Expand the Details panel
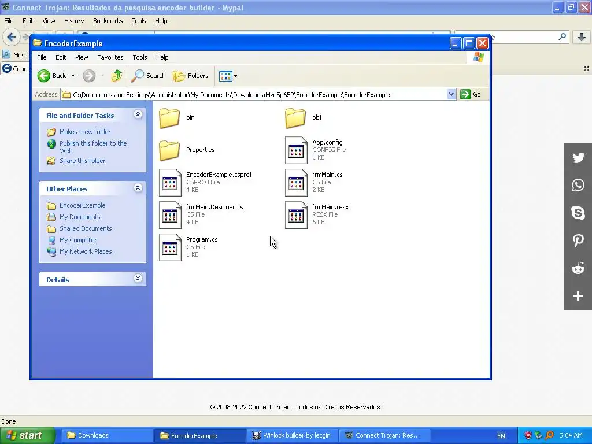The height and width of the screenshot is (444, 592). [x=138, y=279]
